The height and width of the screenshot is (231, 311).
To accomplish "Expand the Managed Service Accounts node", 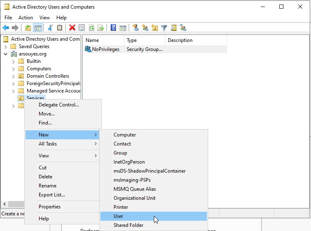I will point(14,91).
